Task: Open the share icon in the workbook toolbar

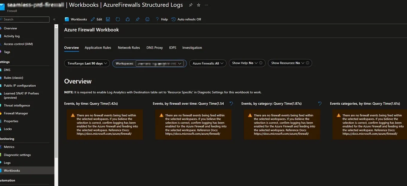Action: click(128, 19)
